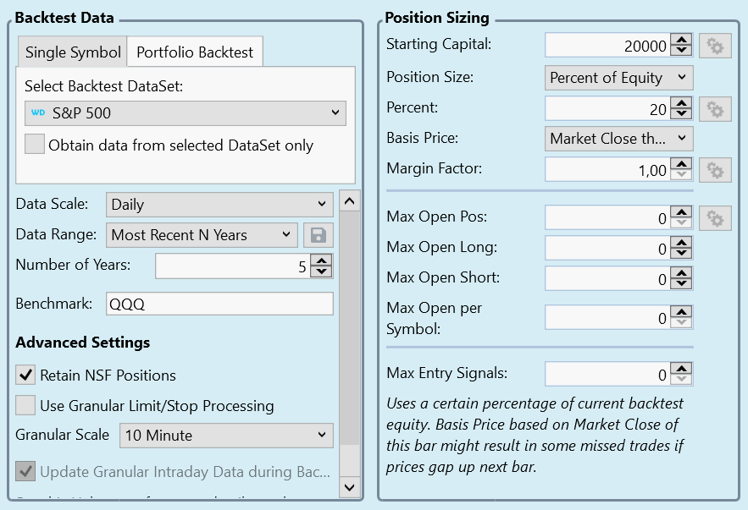
Task: Expand the Position Size dropdown
Action: (619, 78)
